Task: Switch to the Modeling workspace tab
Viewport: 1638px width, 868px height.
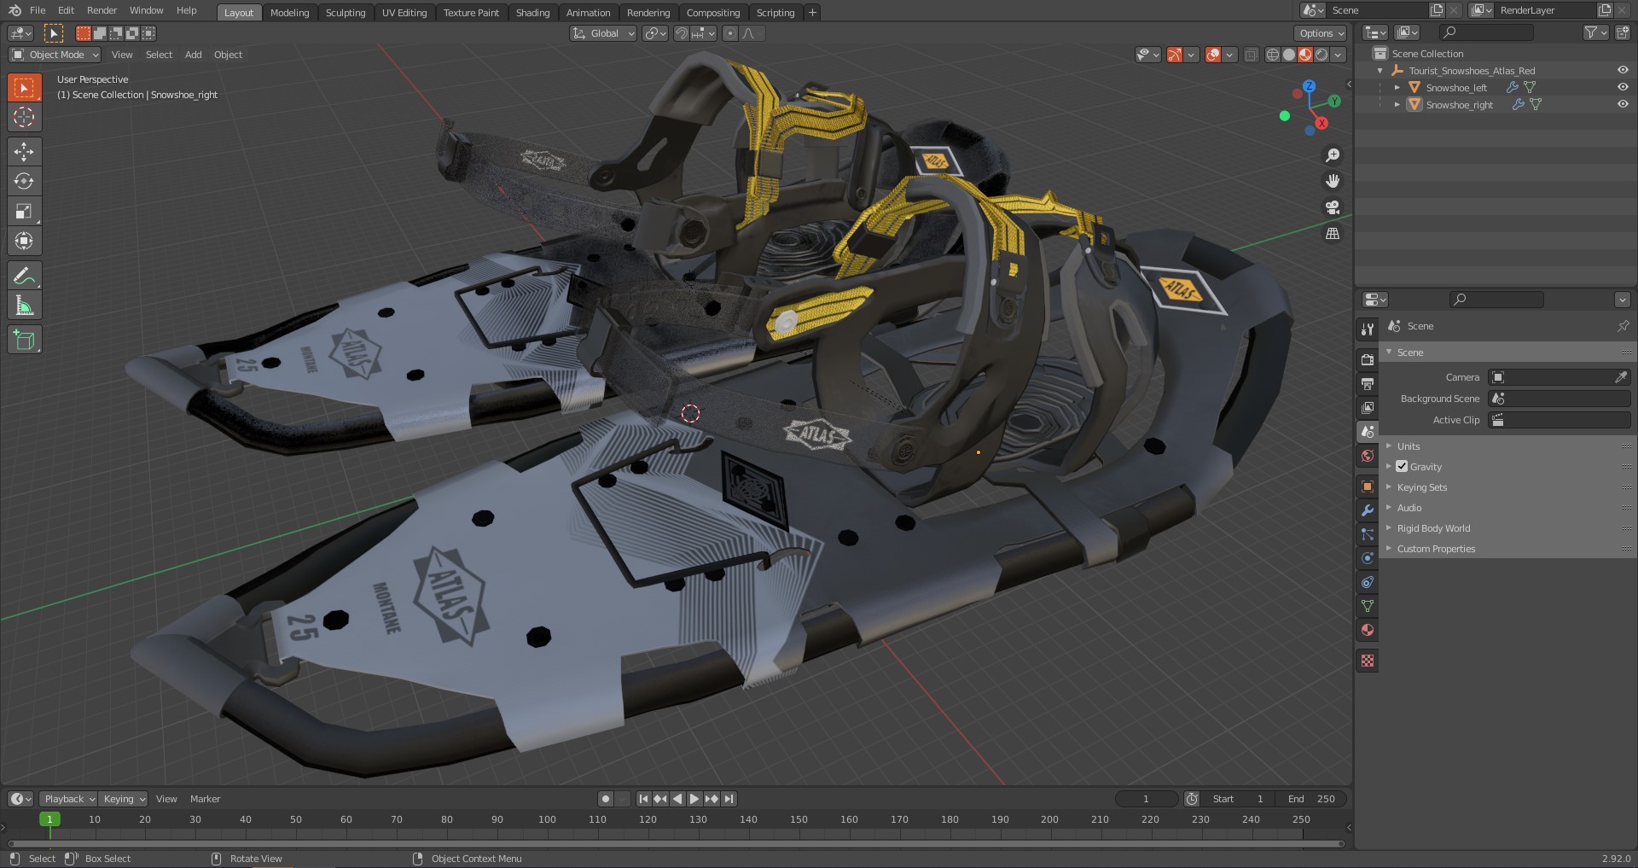Action: click(289, 13)
